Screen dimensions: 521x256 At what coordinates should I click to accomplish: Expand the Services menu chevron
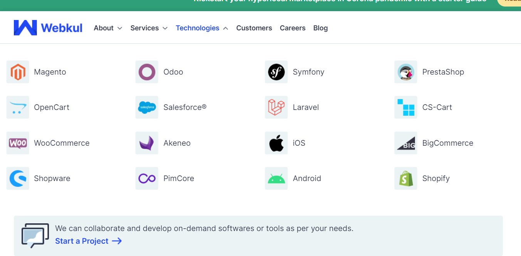point(165,28)
